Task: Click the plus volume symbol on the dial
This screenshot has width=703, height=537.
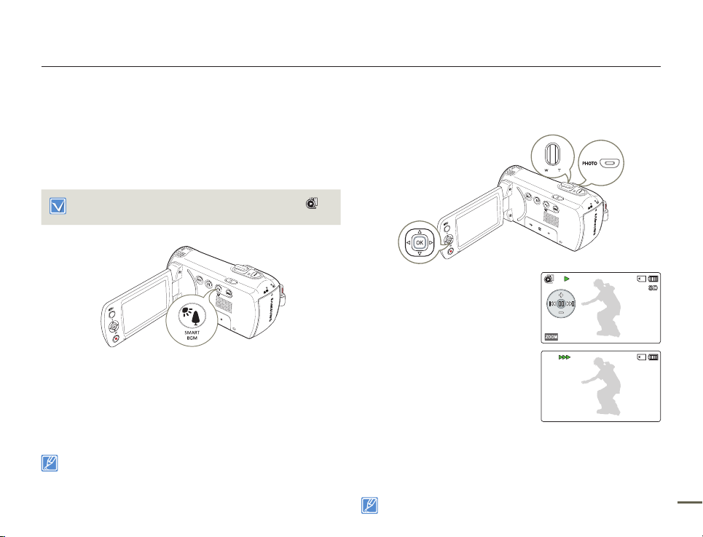Action: click(x=562, y=295)
